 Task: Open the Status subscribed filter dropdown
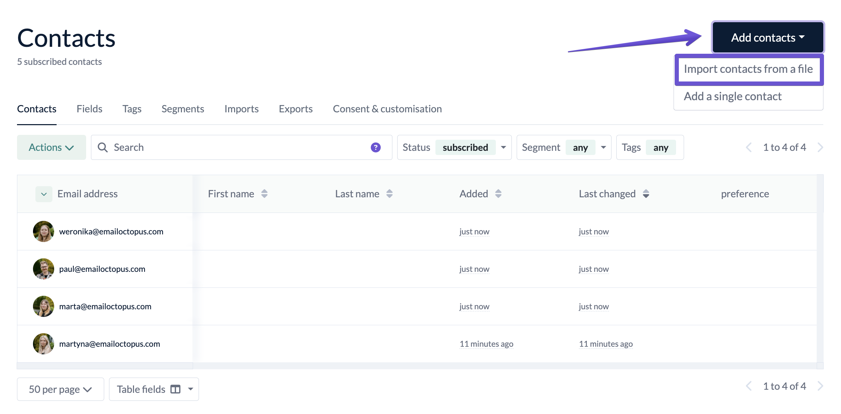point(503,147)
